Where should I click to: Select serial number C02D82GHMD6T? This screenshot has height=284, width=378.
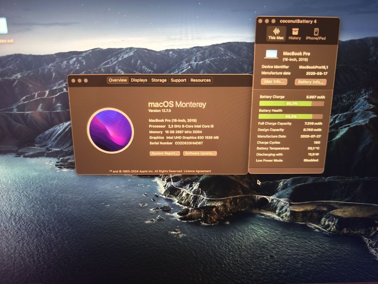189,143
